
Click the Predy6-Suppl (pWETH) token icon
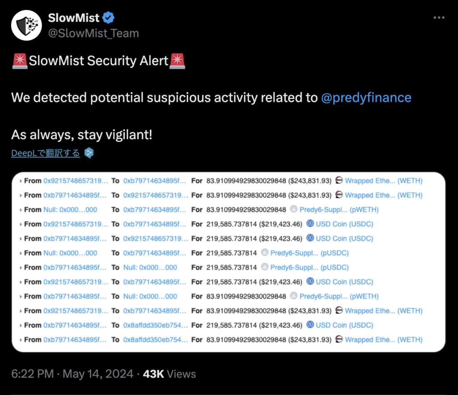tap(293, 209)
